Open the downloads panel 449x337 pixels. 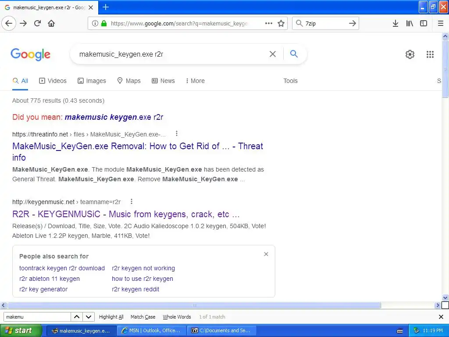pos(396,23)
